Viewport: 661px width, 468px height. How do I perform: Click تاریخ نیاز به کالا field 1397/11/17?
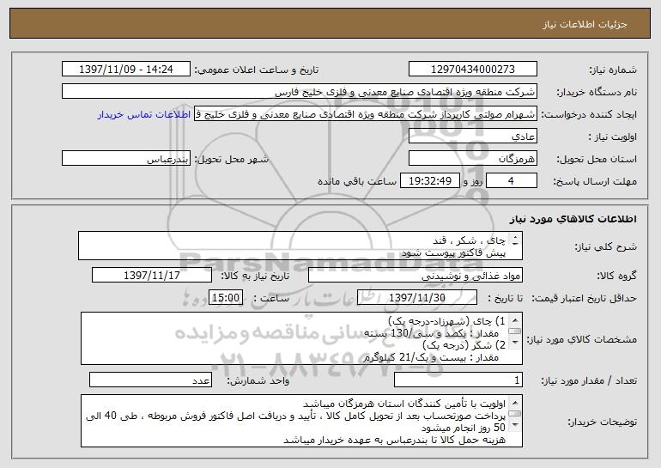point(152,276)
